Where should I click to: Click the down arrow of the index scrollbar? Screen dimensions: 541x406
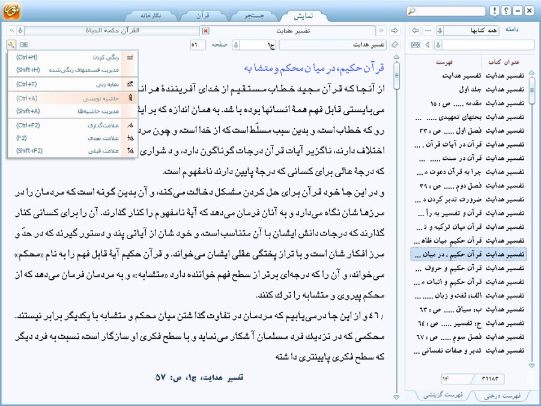(x=531, y=365)
